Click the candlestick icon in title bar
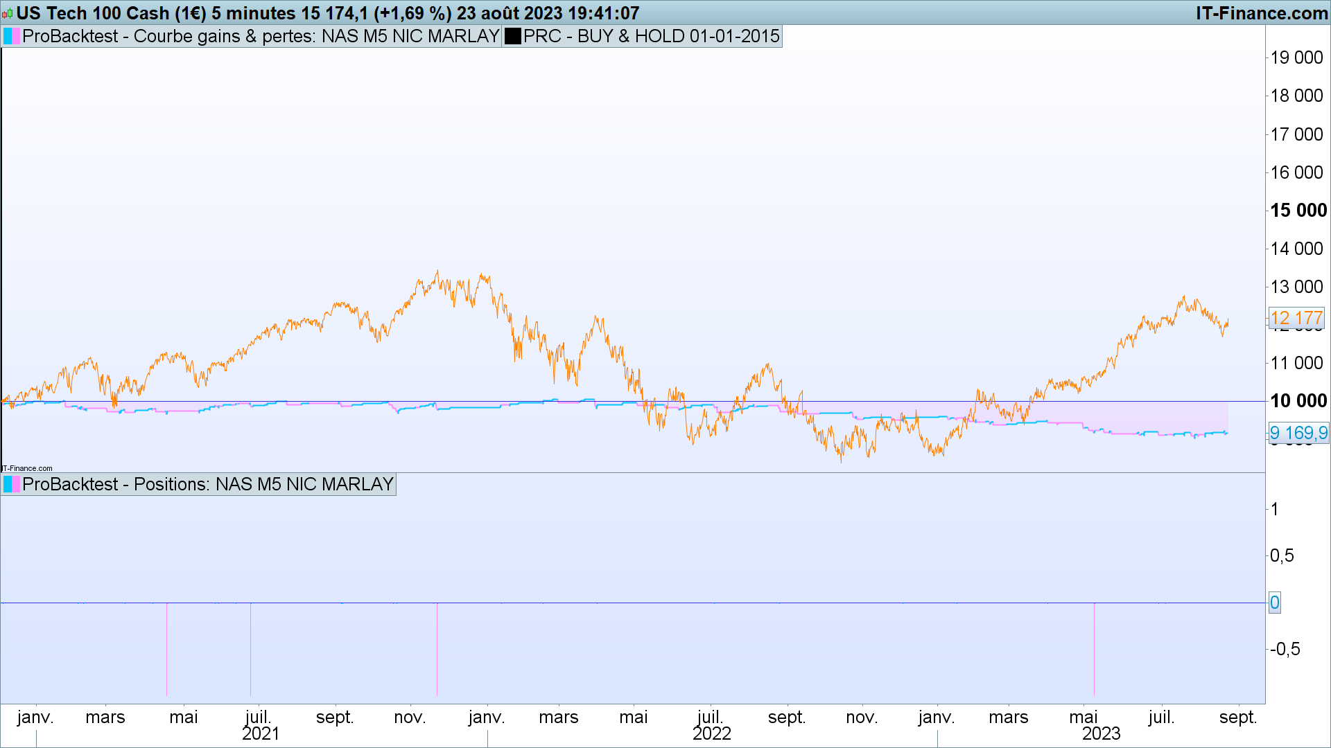Screen dimensions: 1331x748 pyautogui.click(x=8, y=13)
